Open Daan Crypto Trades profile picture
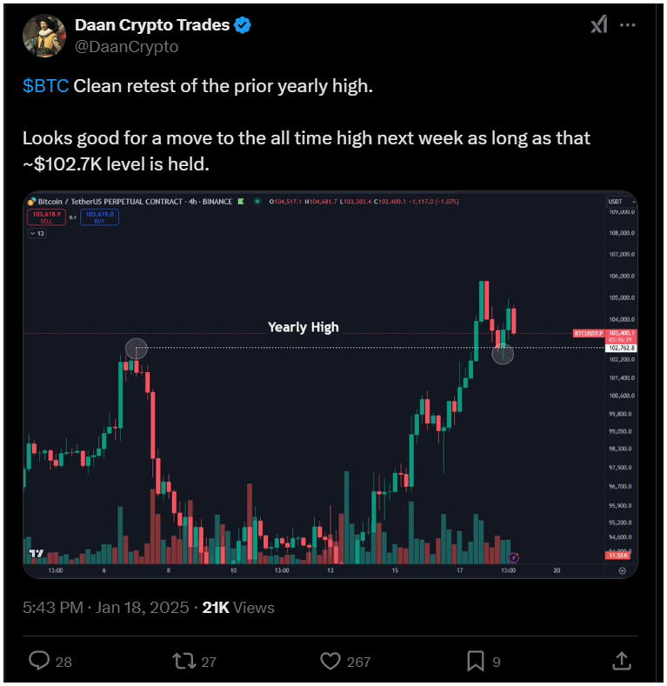This screenshot has height=686, width=667. (x=43, y=36)
